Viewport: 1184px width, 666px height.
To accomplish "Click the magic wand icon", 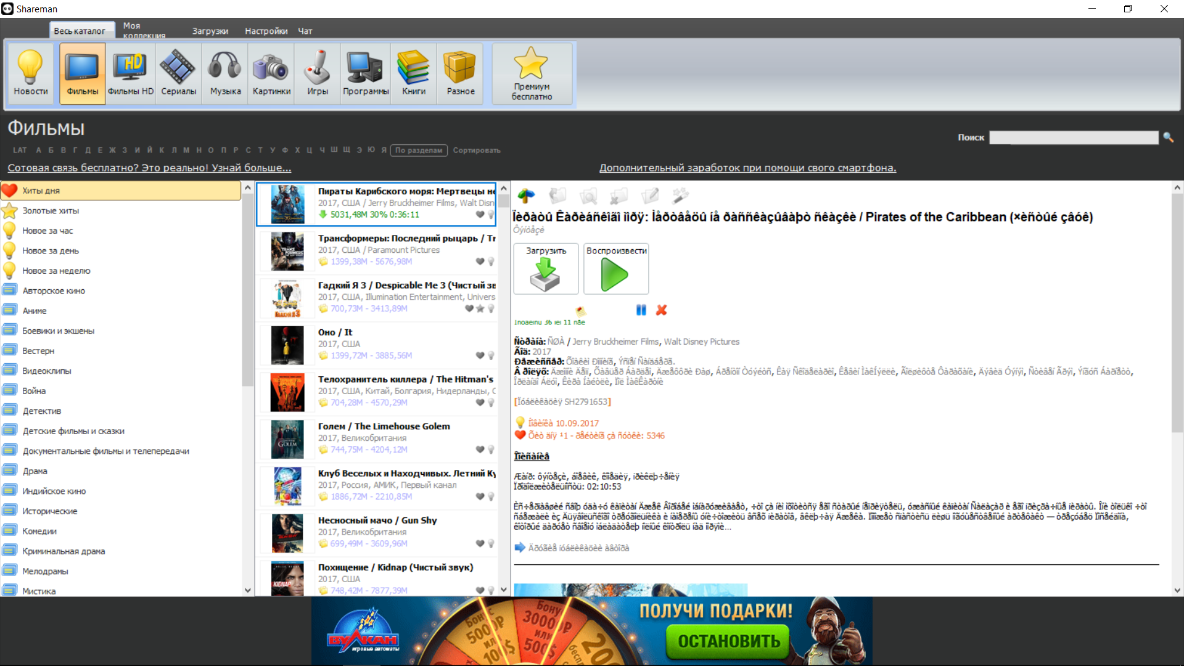I will click(680, 195).
